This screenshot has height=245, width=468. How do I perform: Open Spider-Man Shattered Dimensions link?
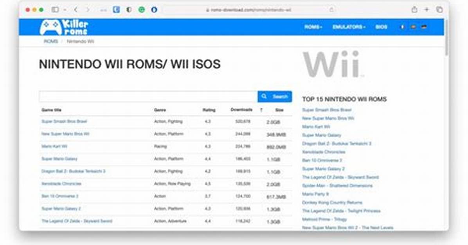[337, 186]
